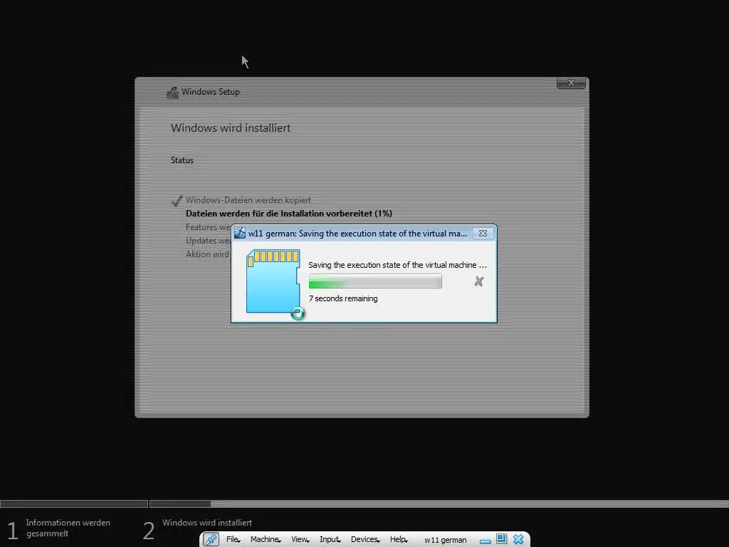Image resolution: width=729 pixels, height=547 pixels.
Task: Click the saving dialog title bar text
Action: pyautogui.click(x=357, y=234)
